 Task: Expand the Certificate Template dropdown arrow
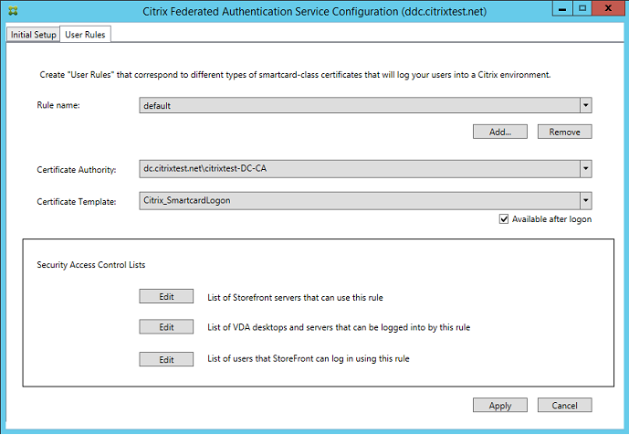[585, 200]
